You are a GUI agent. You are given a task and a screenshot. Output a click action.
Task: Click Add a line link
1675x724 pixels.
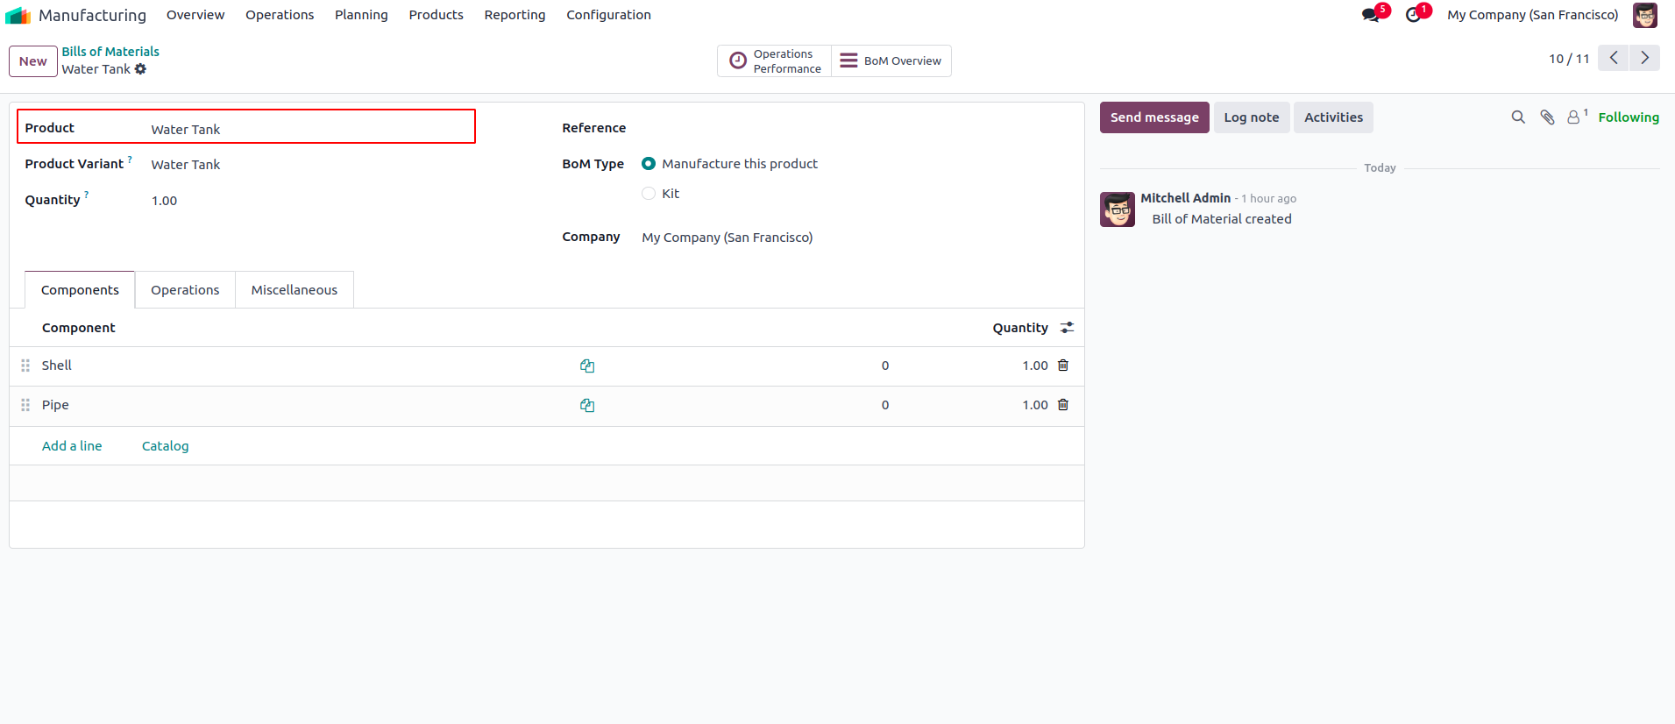pos(72,446)
